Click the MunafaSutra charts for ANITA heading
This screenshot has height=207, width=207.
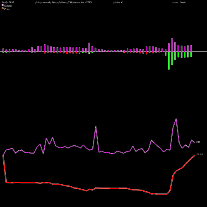[x=64, y=2]
